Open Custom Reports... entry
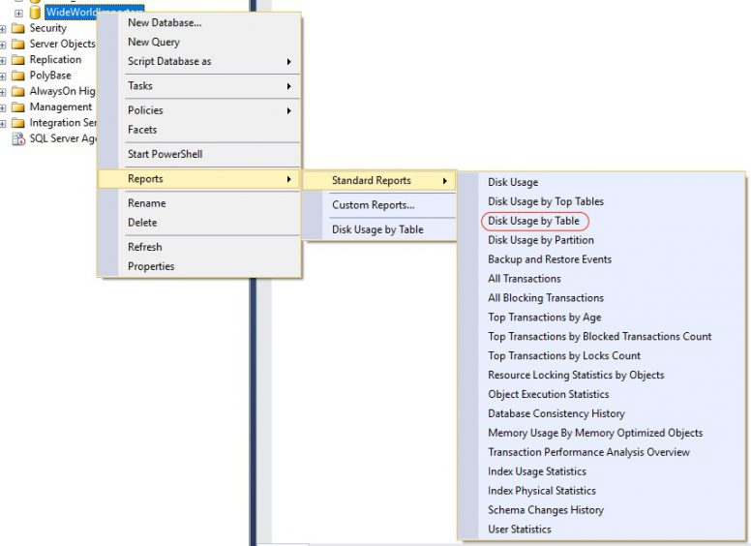The width and height of the screenshot is (751, 546). [373, 205]
